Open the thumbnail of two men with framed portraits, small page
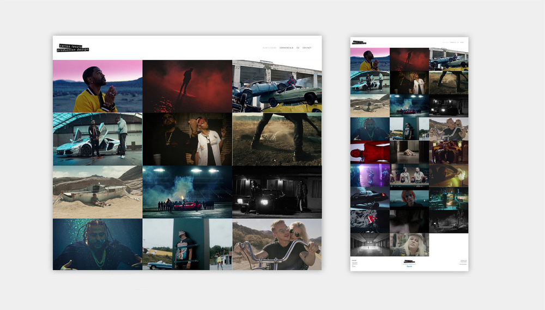 point(409,176)
